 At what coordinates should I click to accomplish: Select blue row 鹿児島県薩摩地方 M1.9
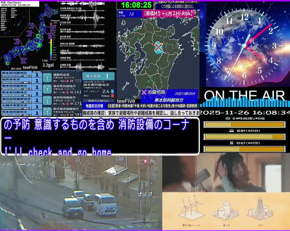click(22, 100)
